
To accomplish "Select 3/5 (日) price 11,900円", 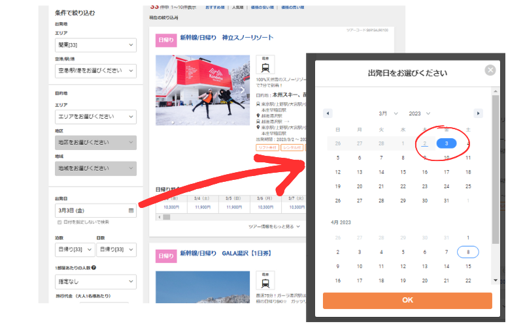I will (234, 207).
